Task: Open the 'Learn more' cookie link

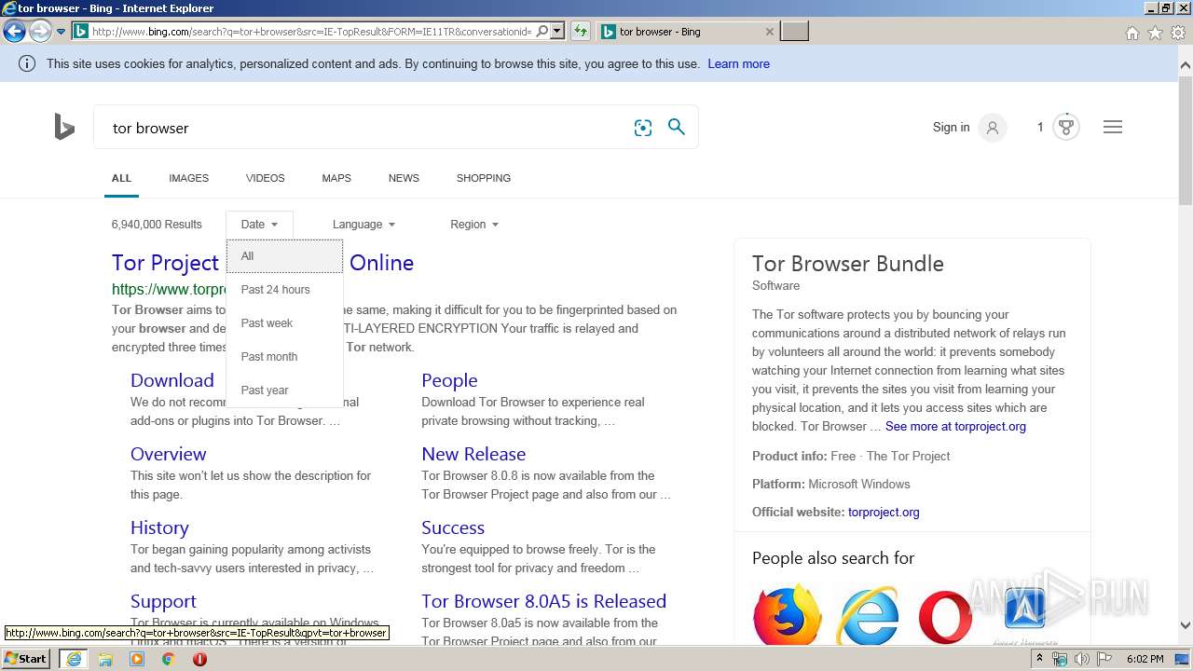Action: pyautogui.click(x=738, y=64)
